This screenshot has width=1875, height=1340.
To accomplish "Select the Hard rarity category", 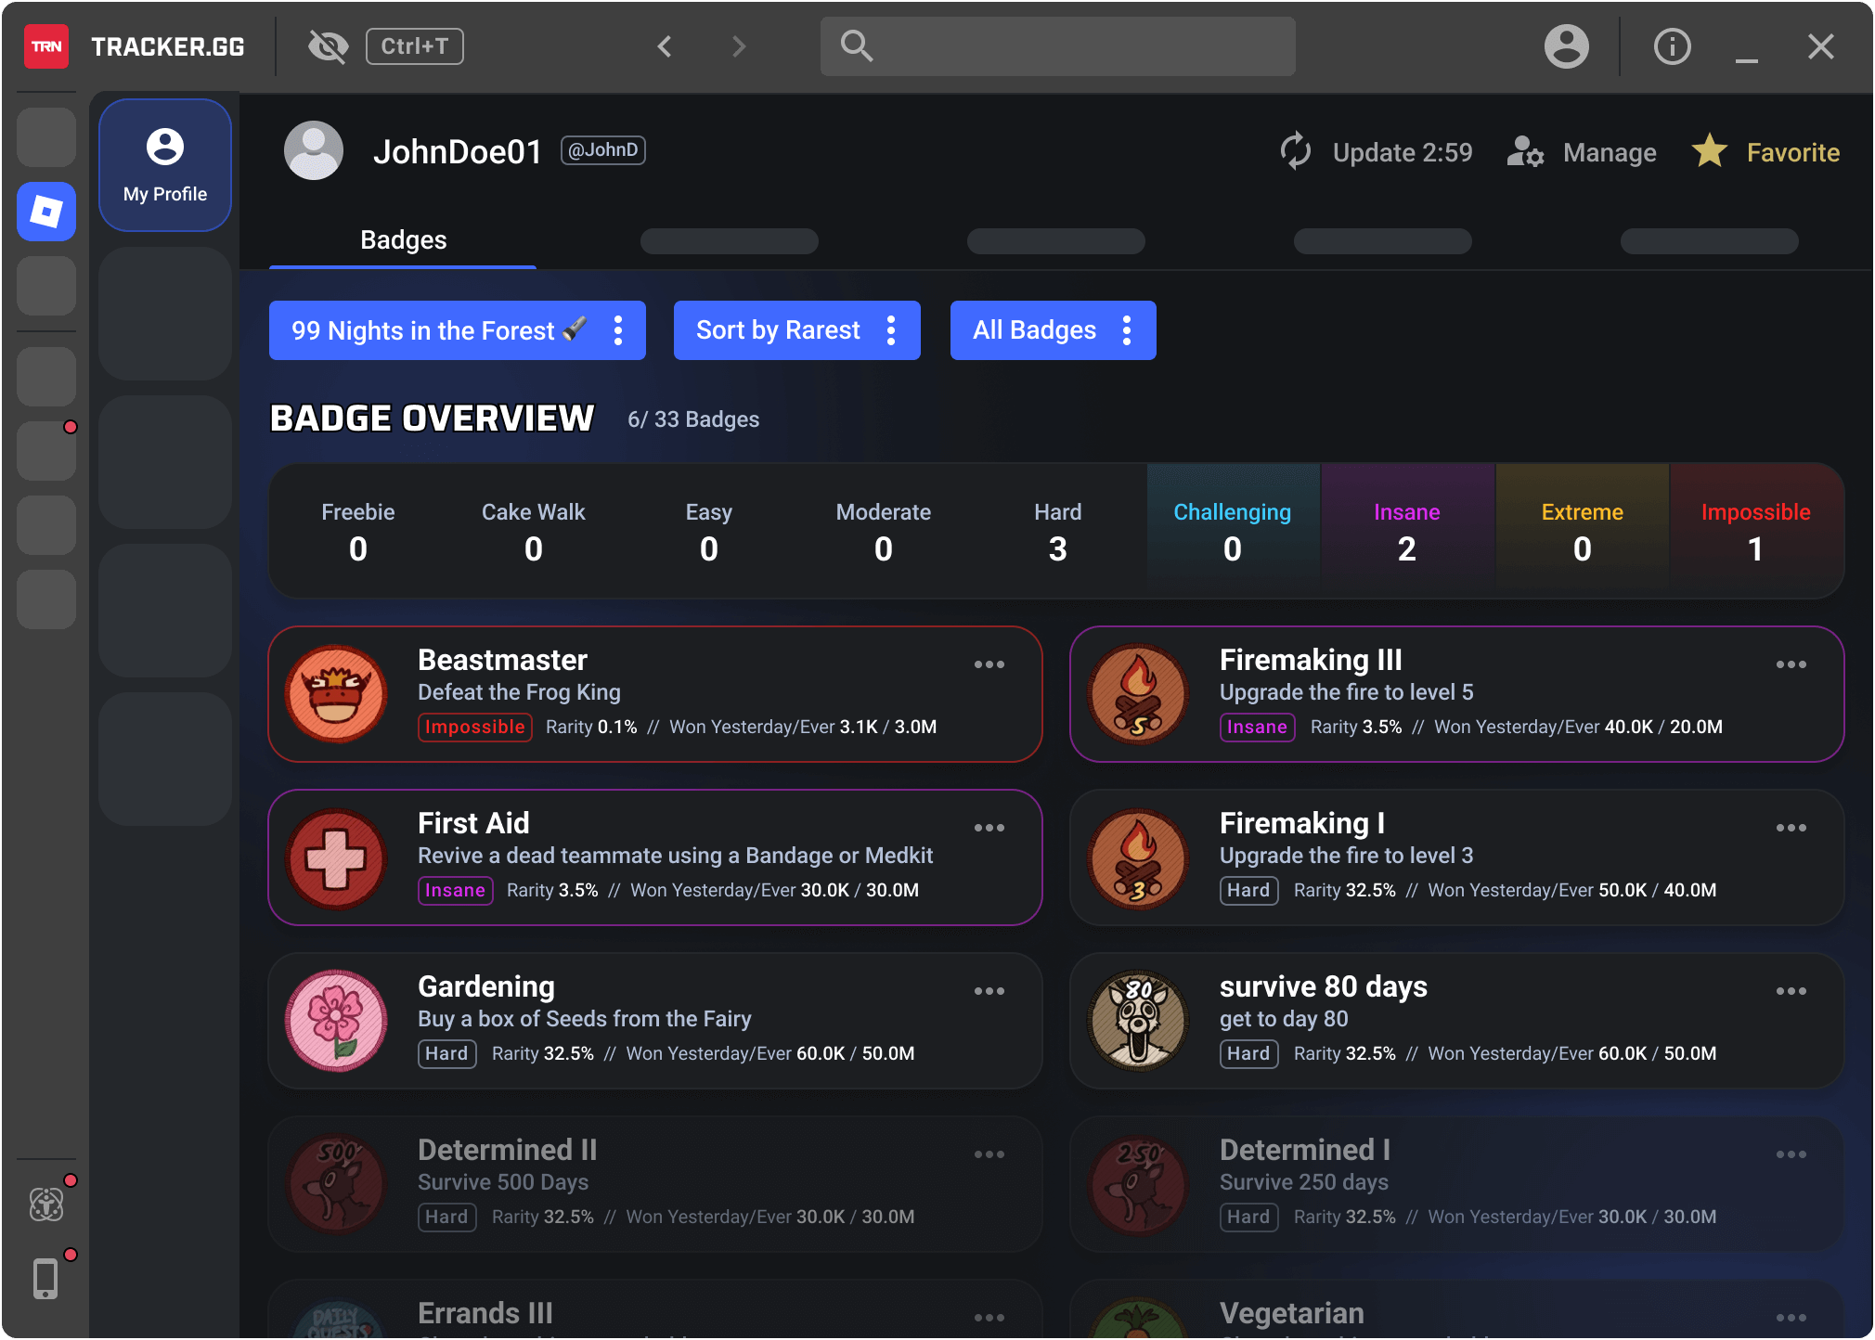I will 1058,532.
